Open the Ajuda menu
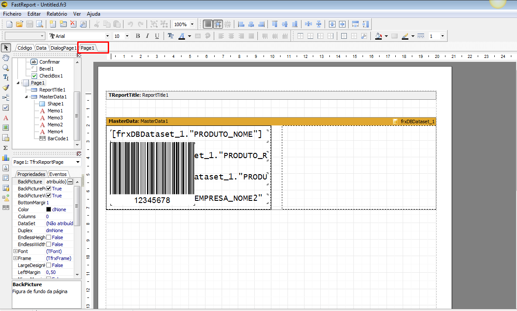This screenshot has height=311, width=517. 93,14
